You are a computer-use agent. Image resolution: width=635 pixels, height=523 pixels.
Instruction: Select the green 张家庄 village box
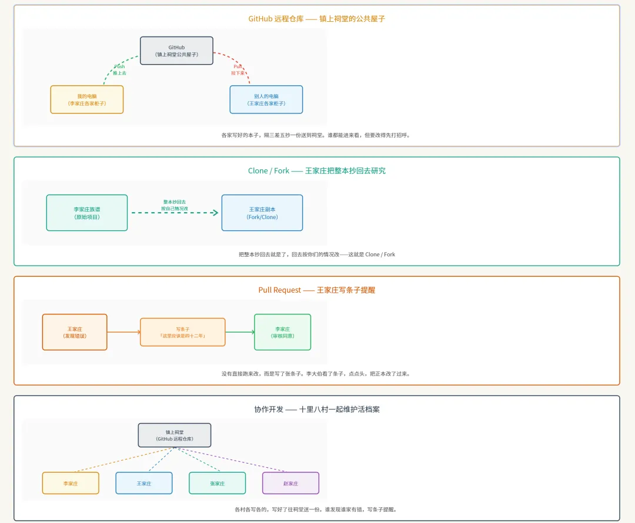pos(217,483)
